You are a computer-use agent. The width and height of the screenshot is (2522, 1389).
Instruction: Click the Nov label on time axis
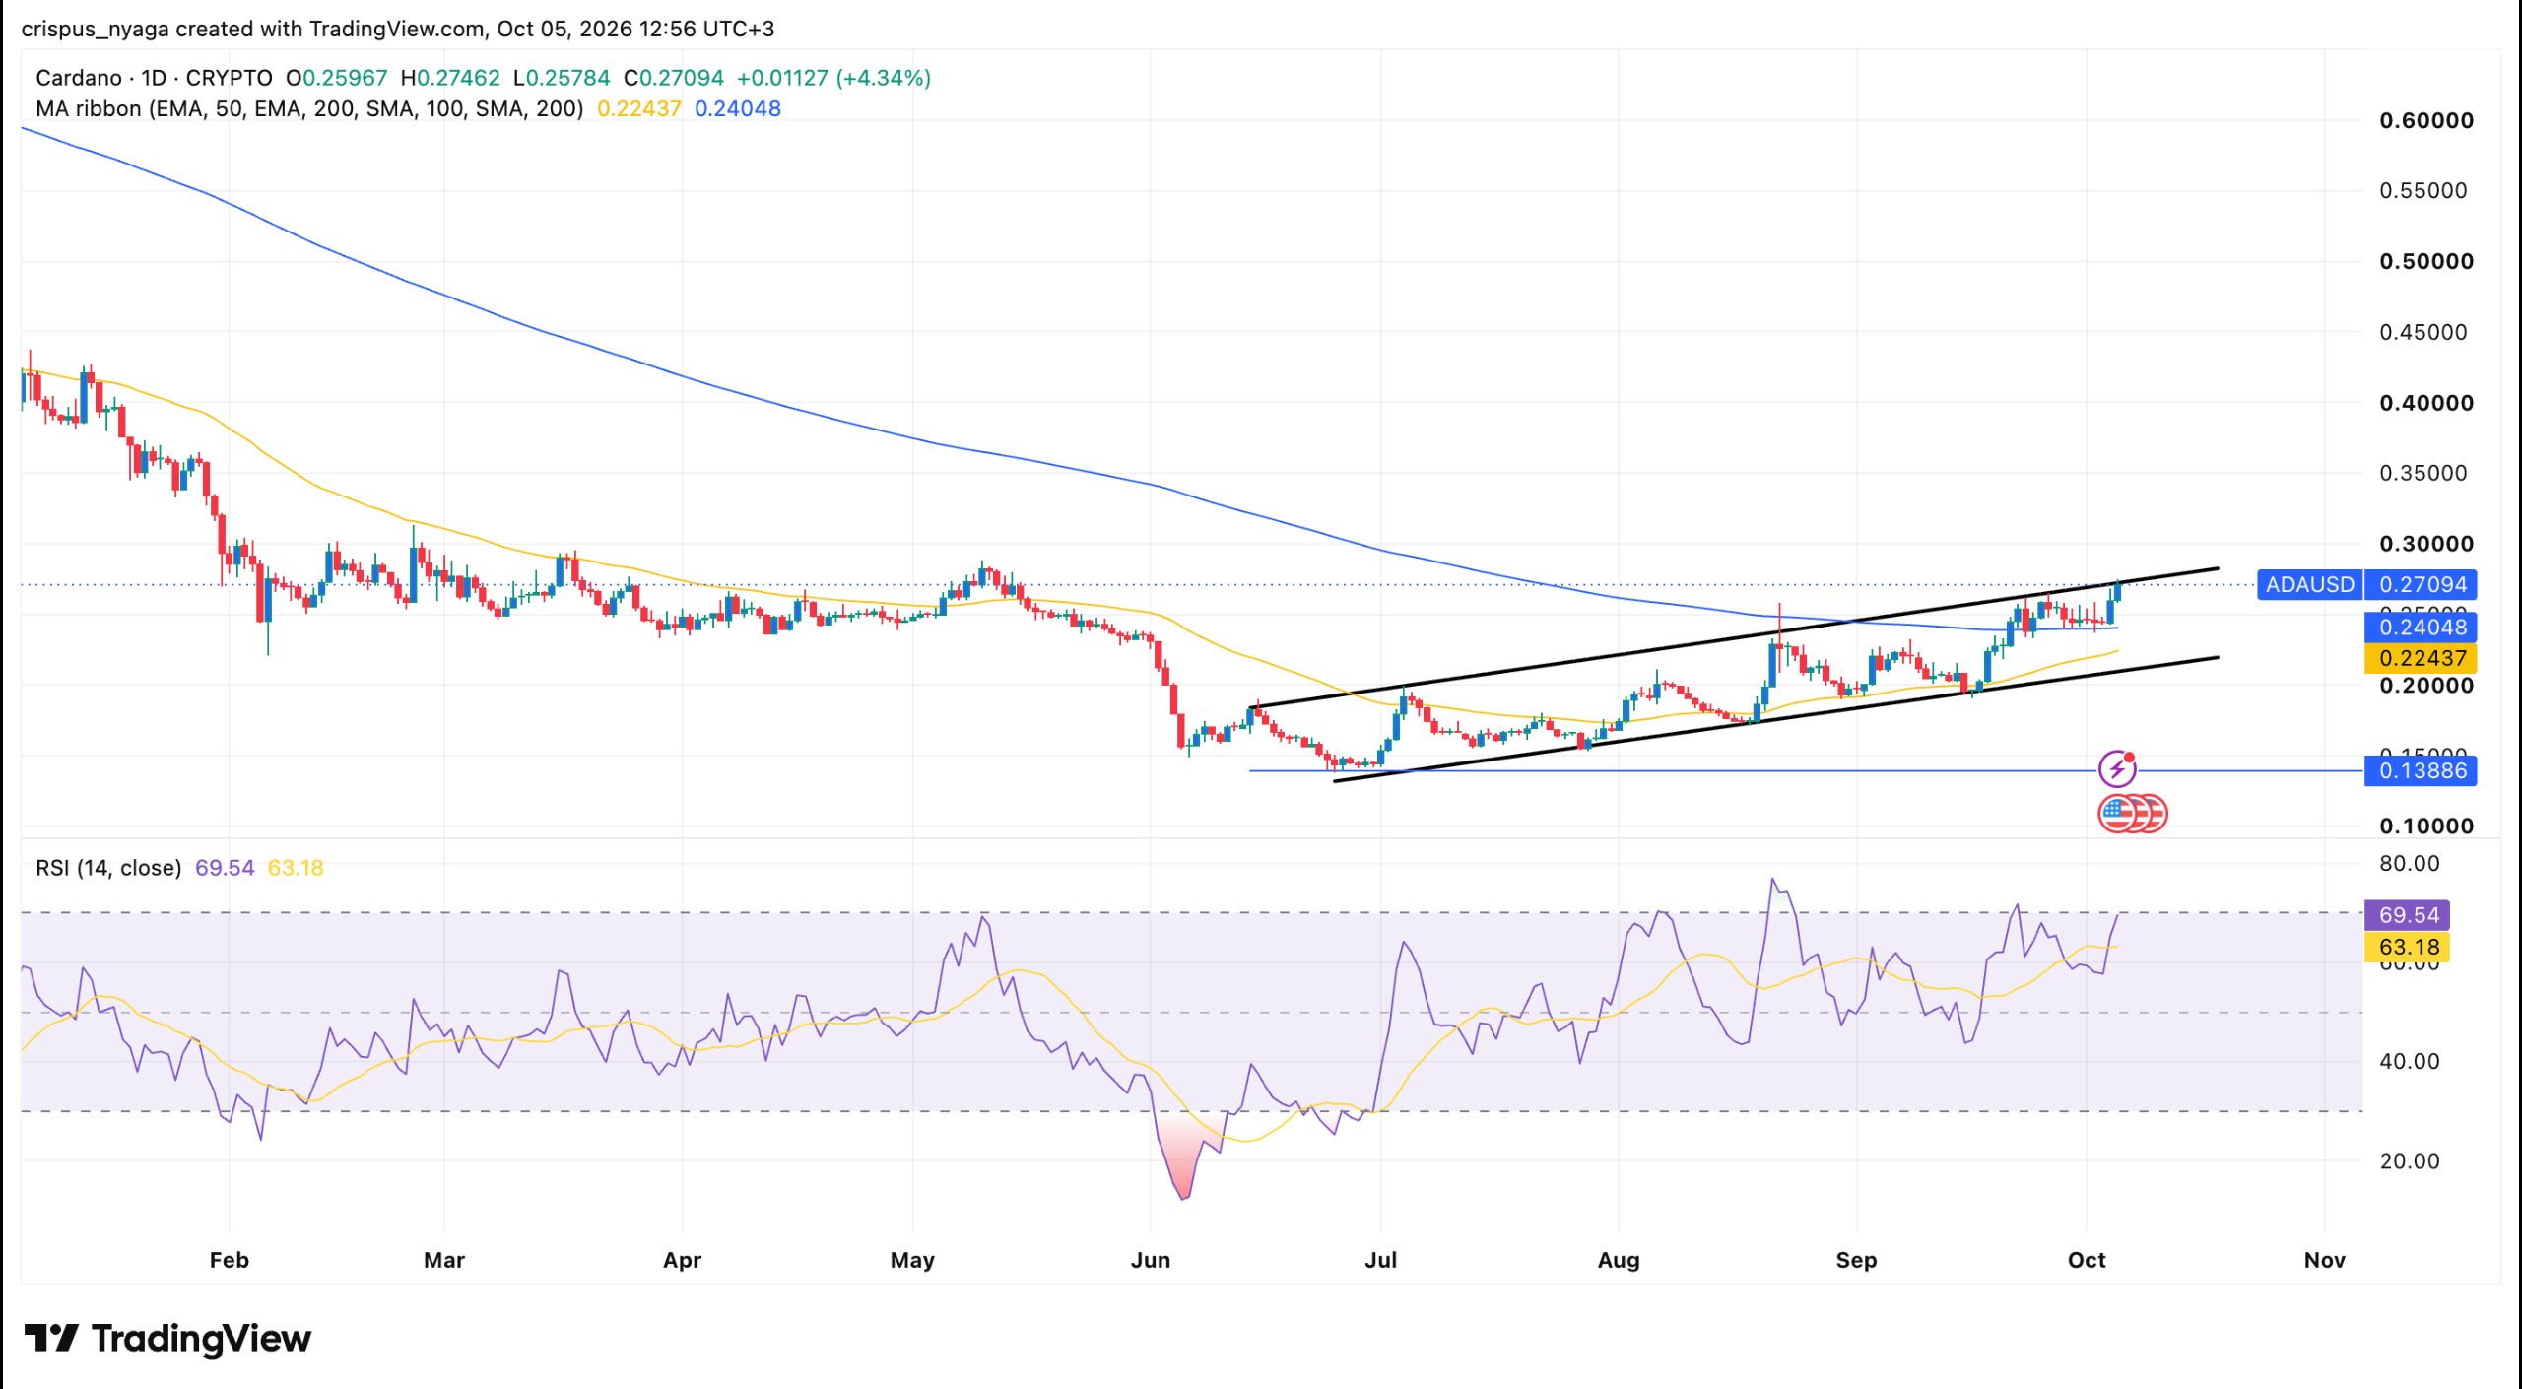click(2325, 1260)
